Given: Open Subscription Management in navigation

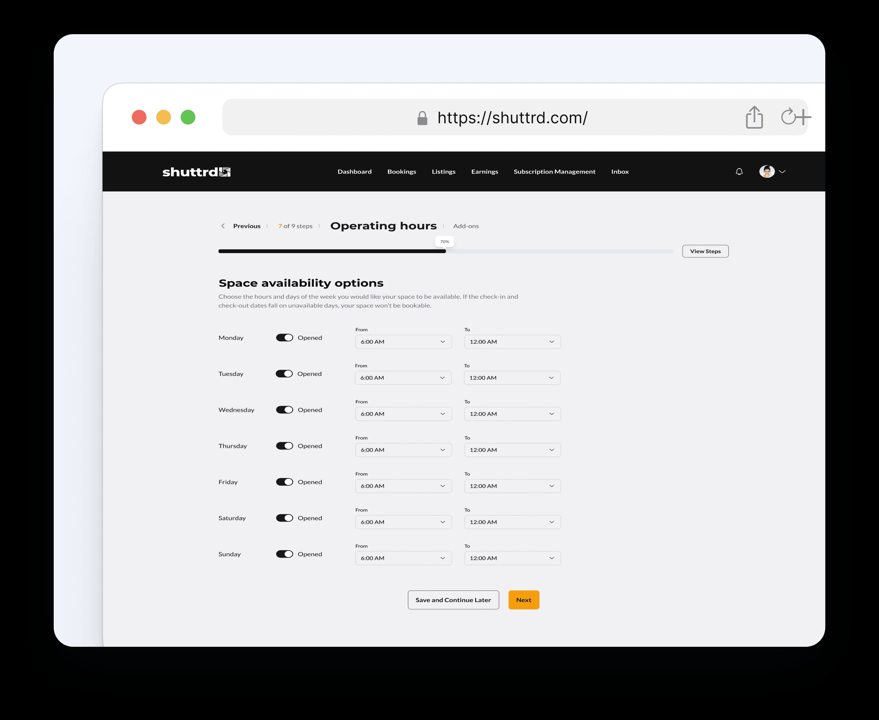Looking at the screenshot, I should (x=554, y=172).
